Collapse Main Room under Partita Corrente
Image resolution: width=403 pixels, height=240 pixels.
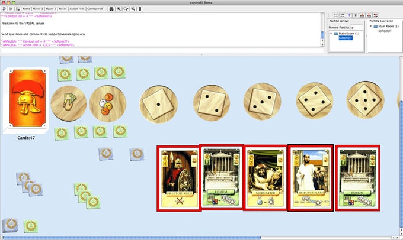pyautogui.click(x=371, y=26)
